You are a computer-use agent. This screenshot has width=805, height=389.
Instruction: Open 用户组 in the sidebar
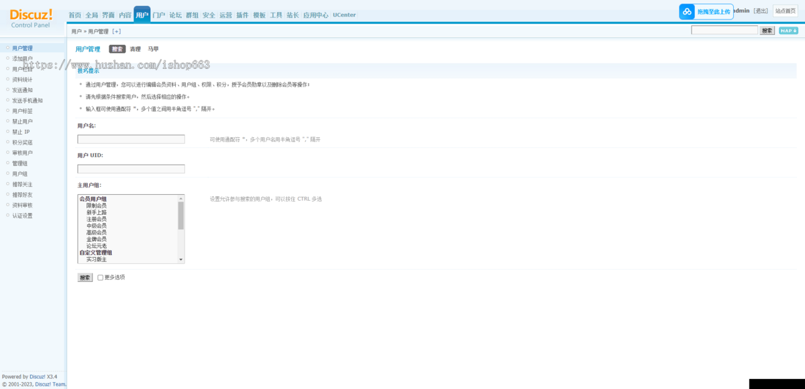click(x=19, y=173)
